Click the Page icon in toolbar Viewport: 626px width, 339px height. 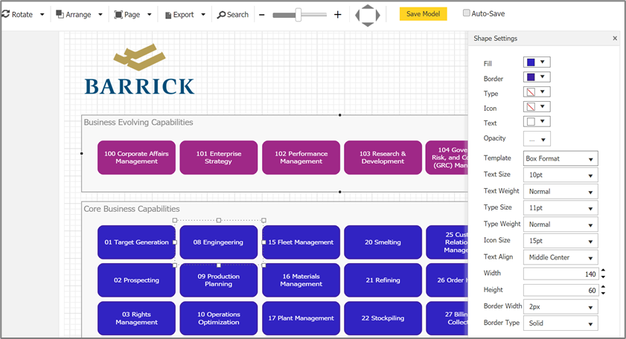[x=118, y=14]
